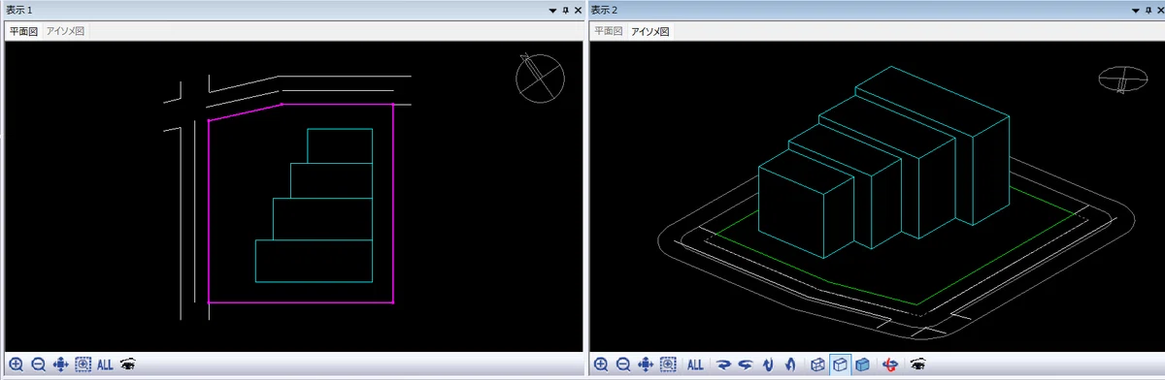
Task: Switch to shaded solid display mode
Action: [862, 364]
